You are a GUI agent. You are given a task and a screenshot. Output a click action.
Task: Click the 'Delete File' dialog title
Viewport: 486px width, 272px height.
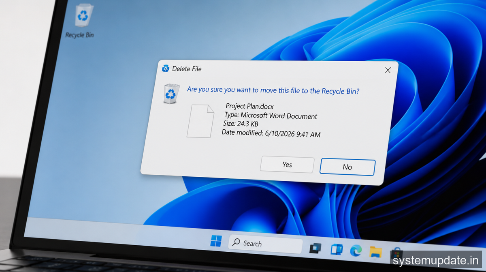pos(187,69)
